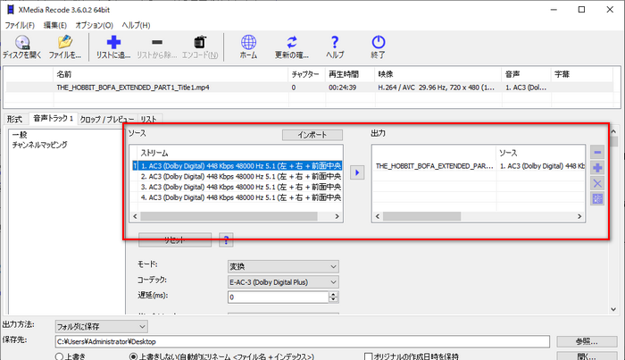Open the Home globe icon
The height and width of the screenshot is (360, 625).
(x=249, y=46)
